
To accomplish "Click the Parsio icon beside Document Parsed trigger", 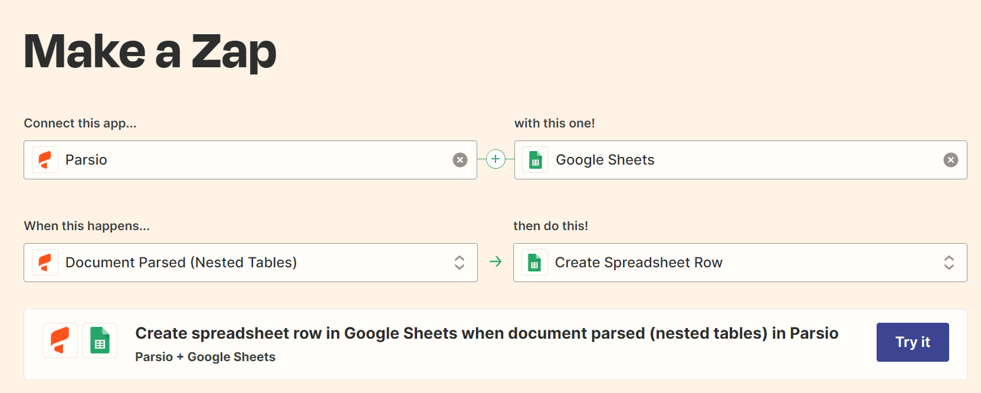I will [x=45, y=263].
